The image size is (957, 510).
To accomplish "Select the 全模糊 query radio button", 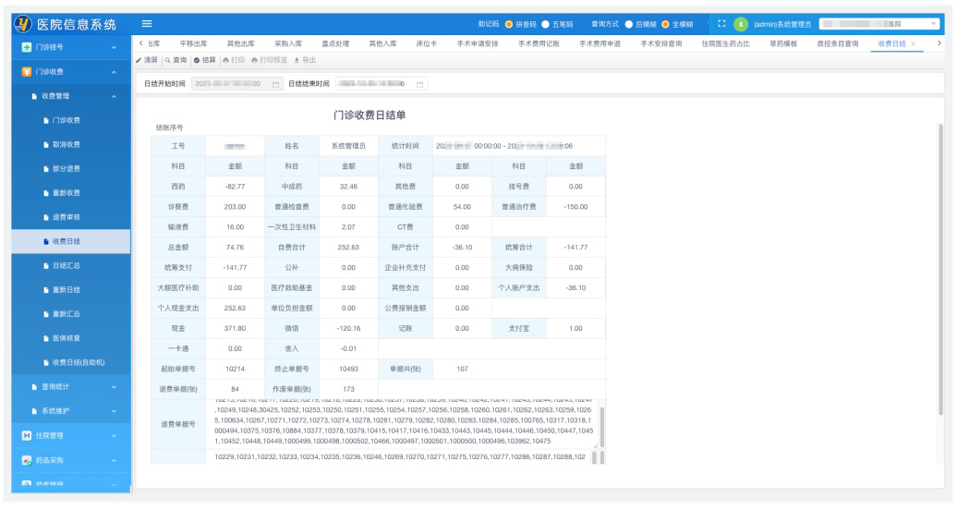I will [666, 24].
